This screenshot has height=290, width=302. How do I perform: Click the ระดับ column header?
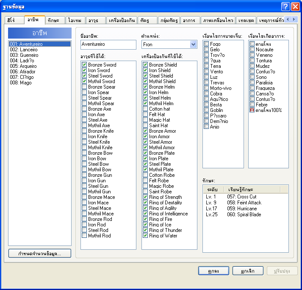[213, 190]
